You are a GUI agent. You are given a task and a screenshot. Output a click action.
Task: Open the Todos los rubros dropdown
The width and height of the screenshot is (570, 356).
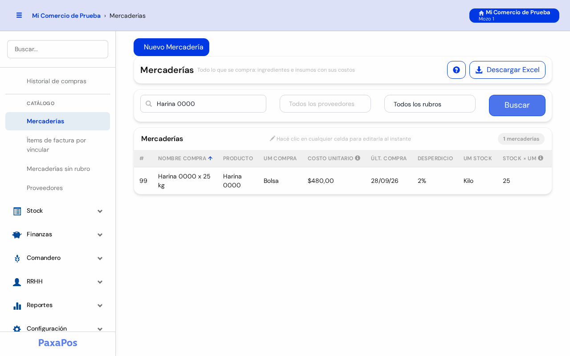[x=430, y=104]
